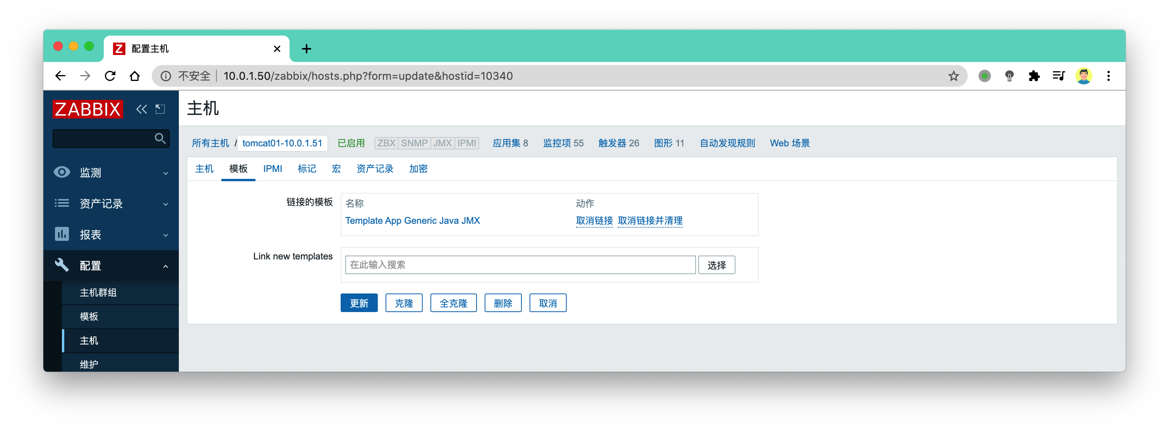Click the ZABBIX logo
The image size is (1169, 429).
pos(87,109)
